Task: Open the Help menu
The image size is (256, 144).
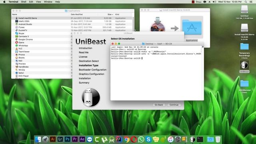Action: pyautogui.click(x=58, y=2)
